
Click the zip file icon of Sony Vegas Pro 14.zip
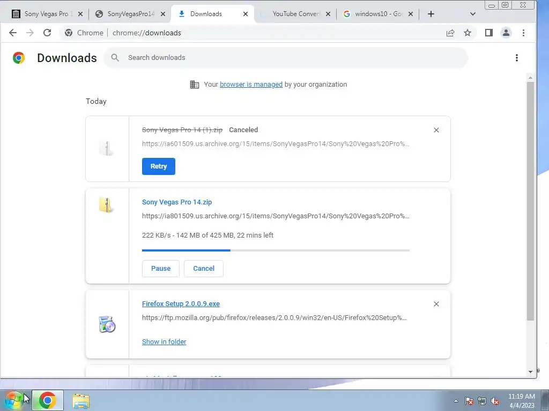pyautogui.click(x=106, y=205)
